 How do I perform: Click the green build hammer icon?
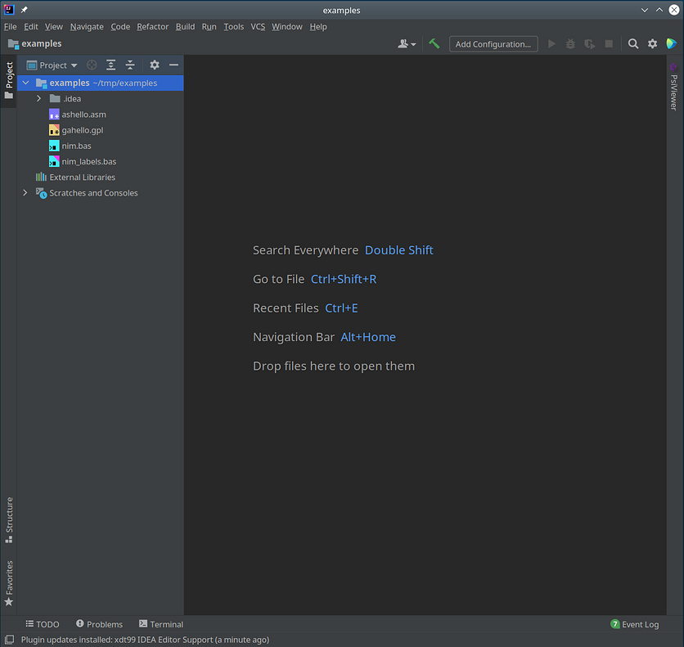tap(434, 43)
